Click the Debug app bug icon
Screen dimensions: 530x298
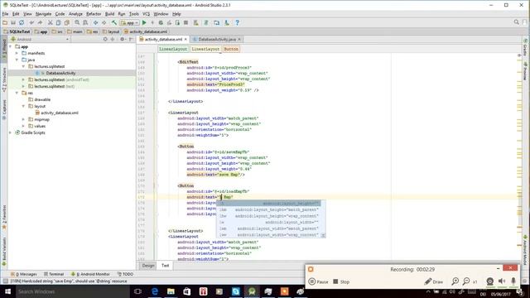tap(161, 22)
